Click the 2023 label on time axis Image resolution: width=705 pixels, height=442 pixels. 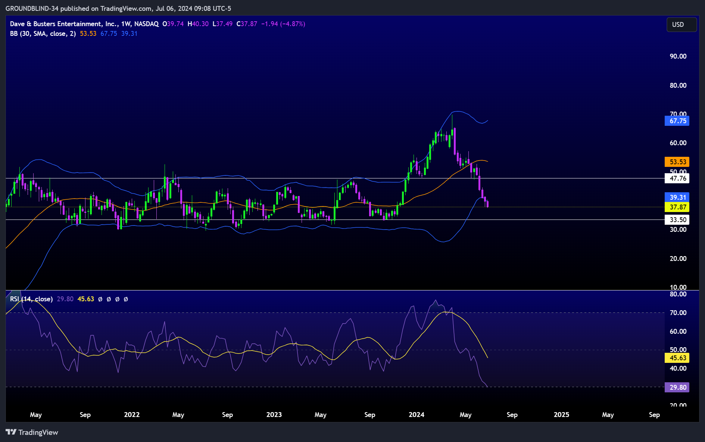pos(274,415)
